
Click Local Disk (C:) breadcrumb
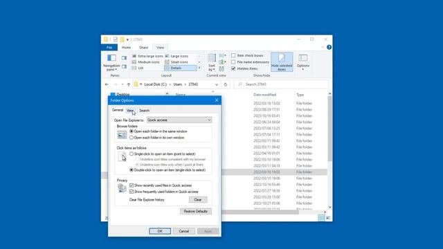(x=155, y=84)
